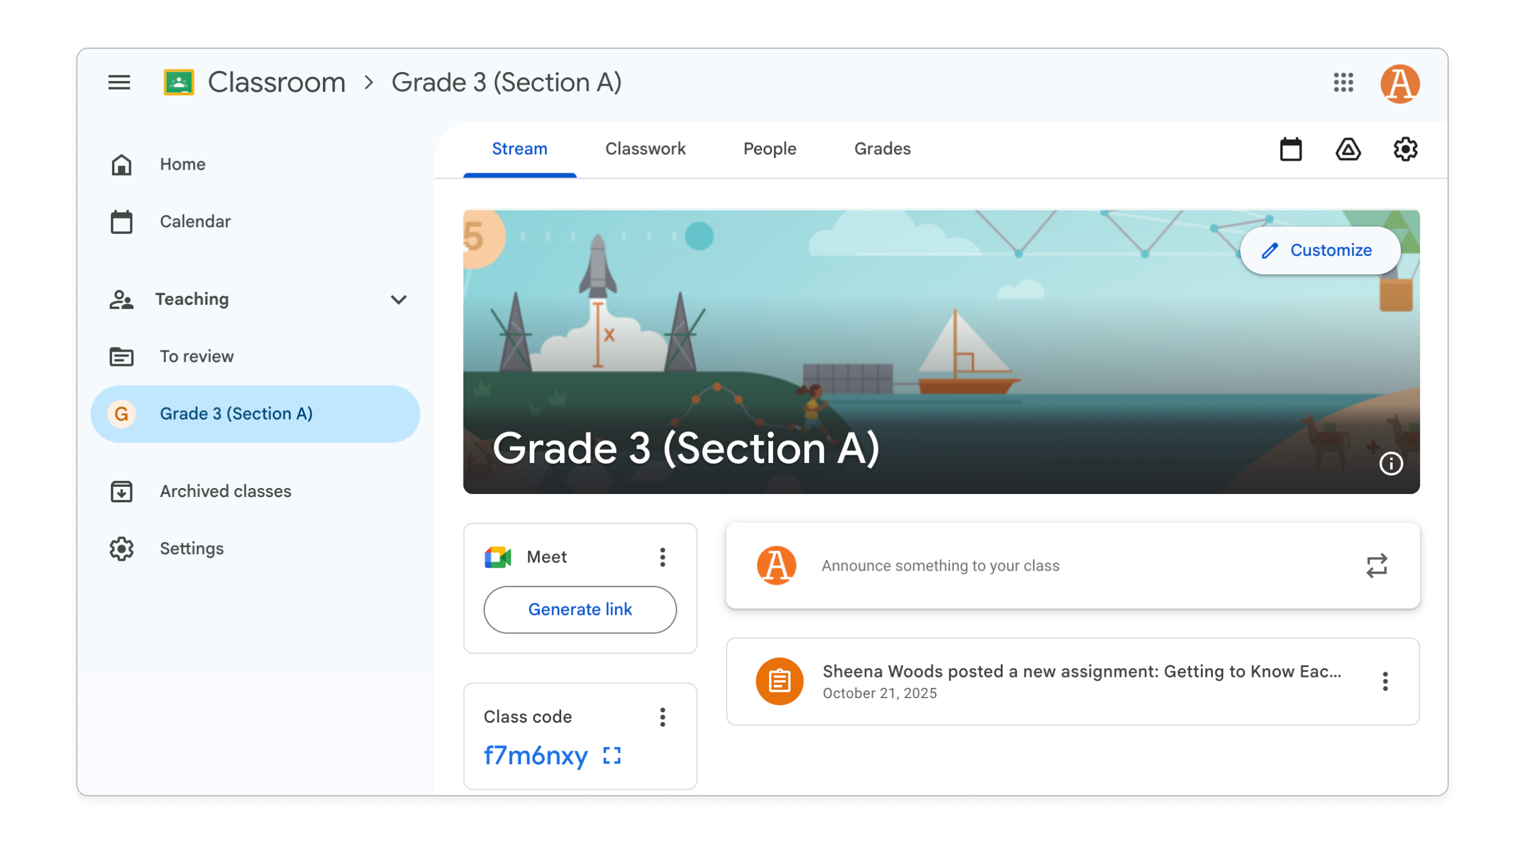Display class code in full screen
The height and width of the screenshot is (844, 1525).
coord(612,755)
